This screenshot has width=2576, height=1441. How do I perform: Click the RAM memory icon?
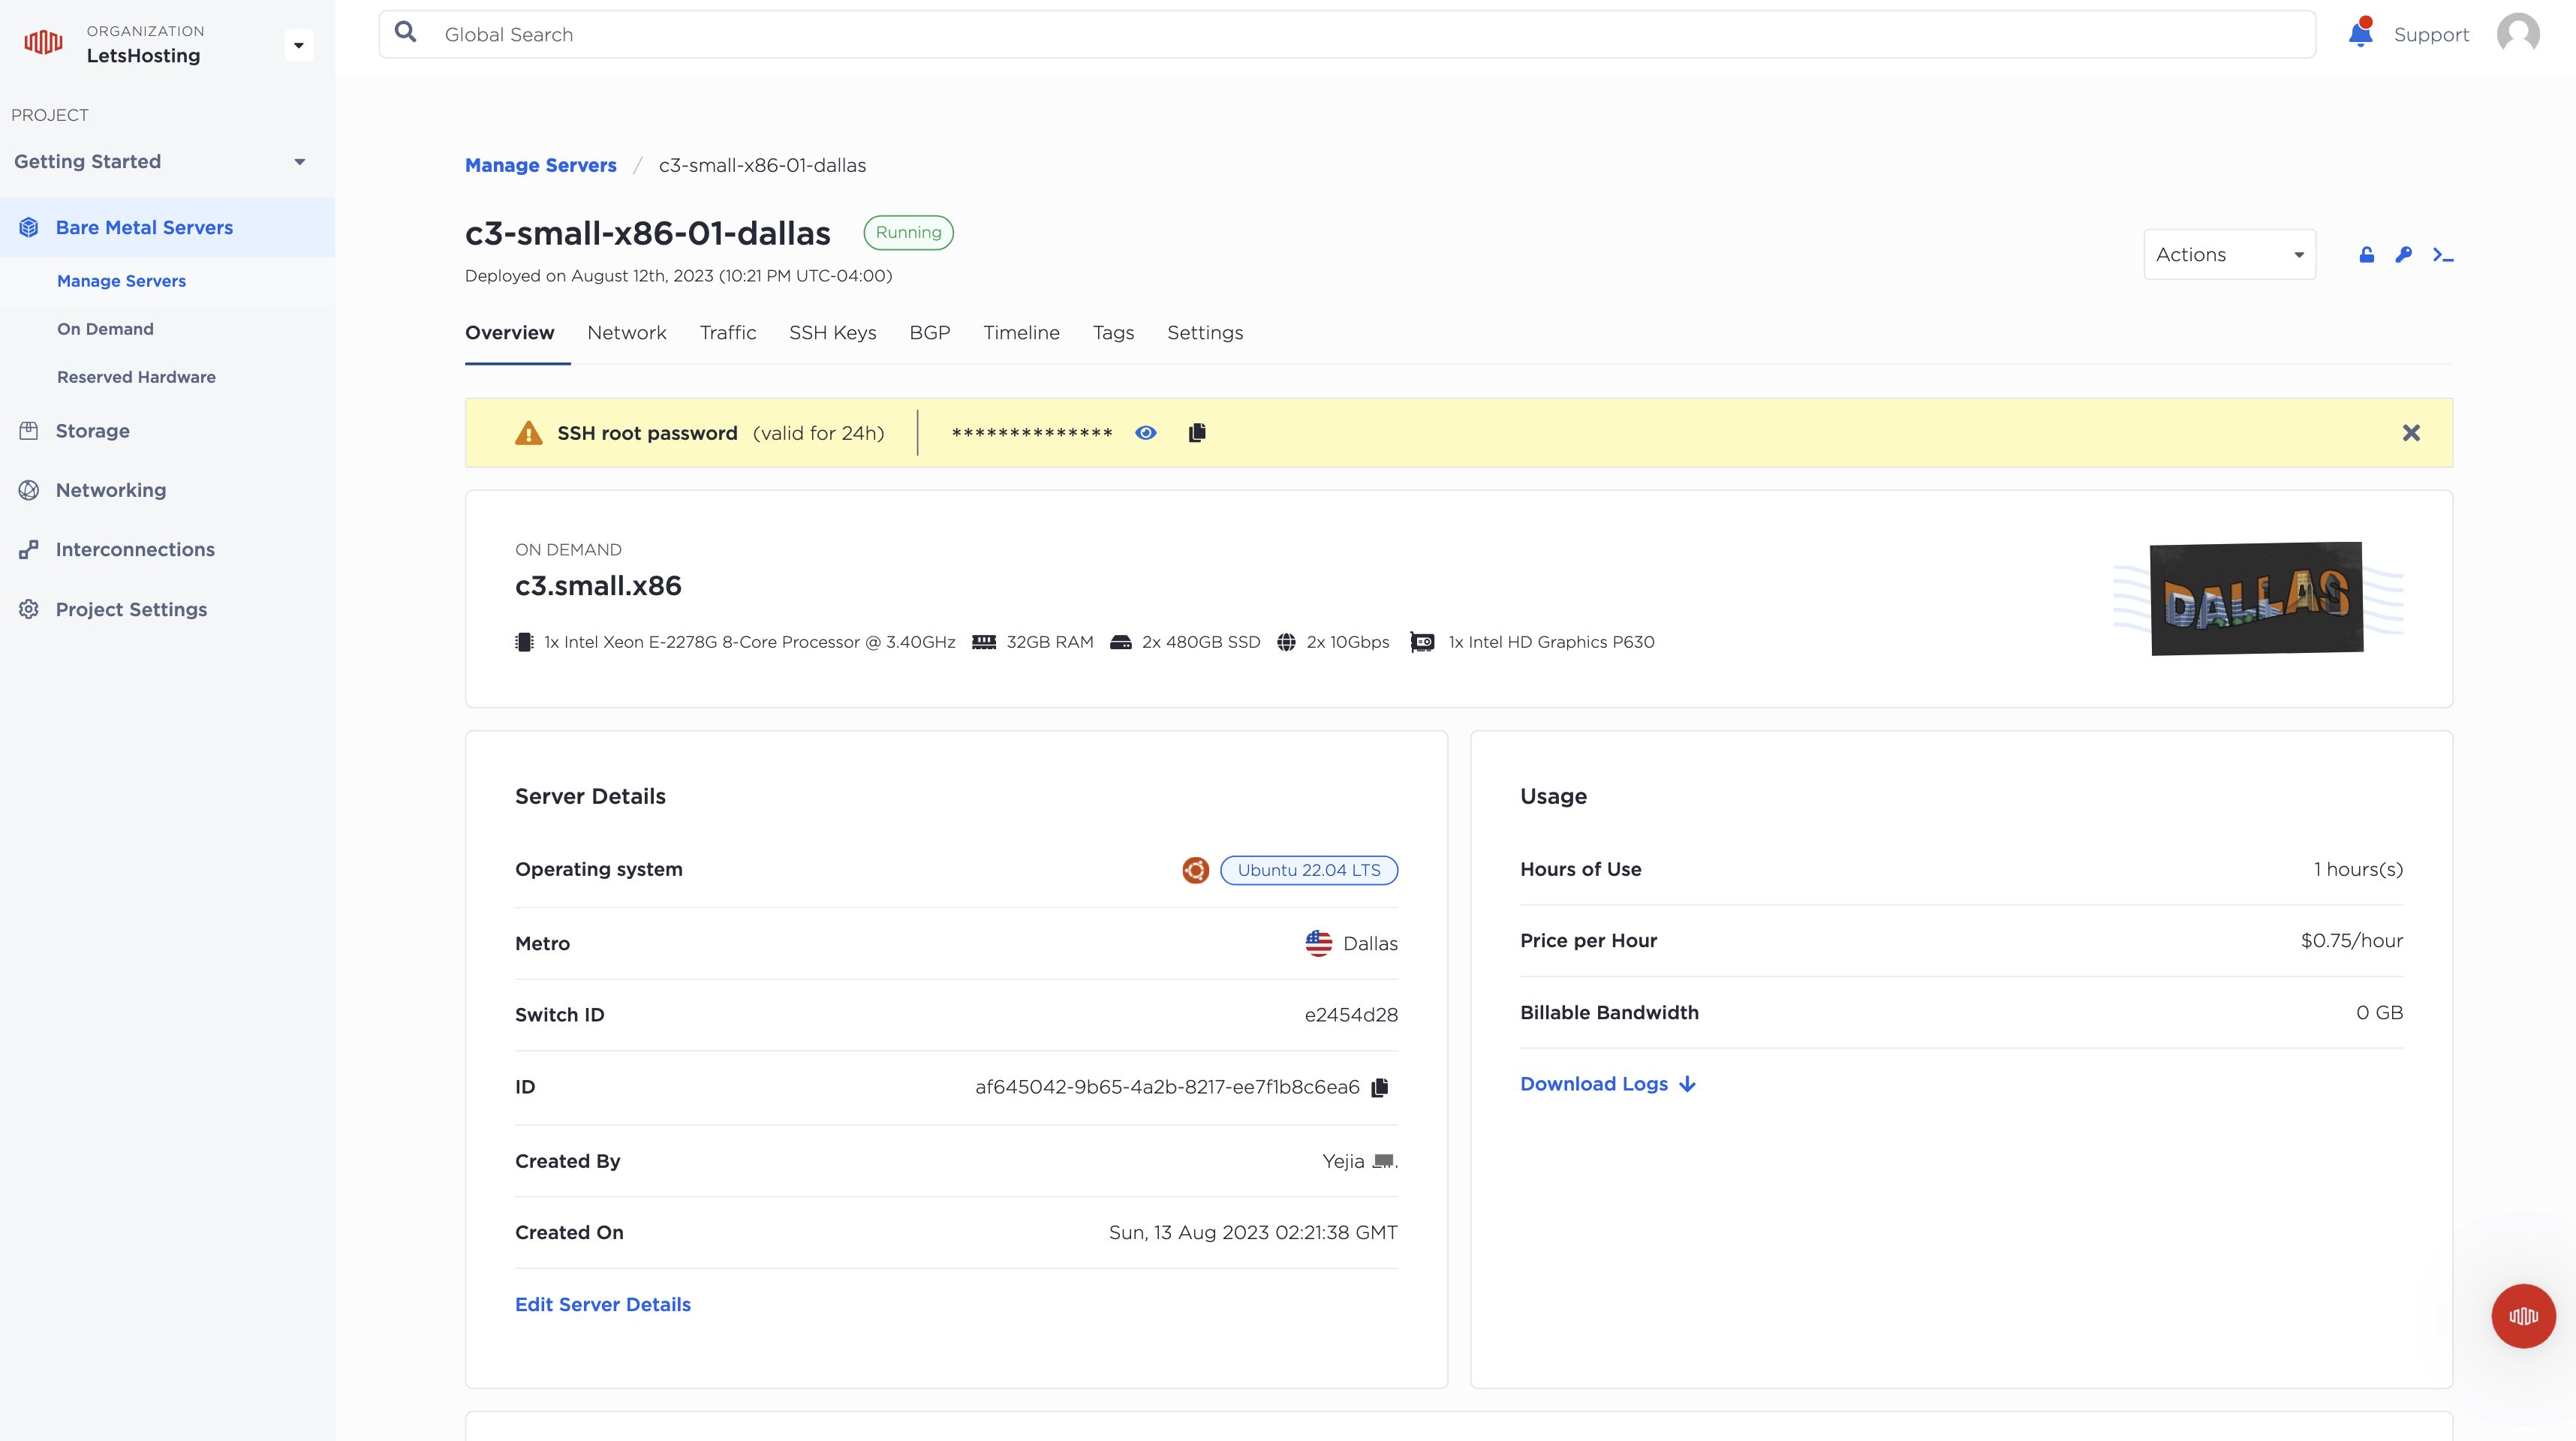tap(984, 642)
